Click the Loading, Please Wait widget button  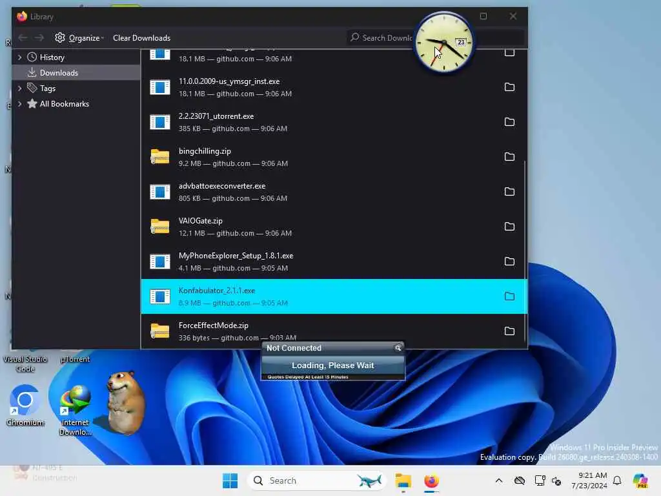pyautogui.click(x=332, y=366)
